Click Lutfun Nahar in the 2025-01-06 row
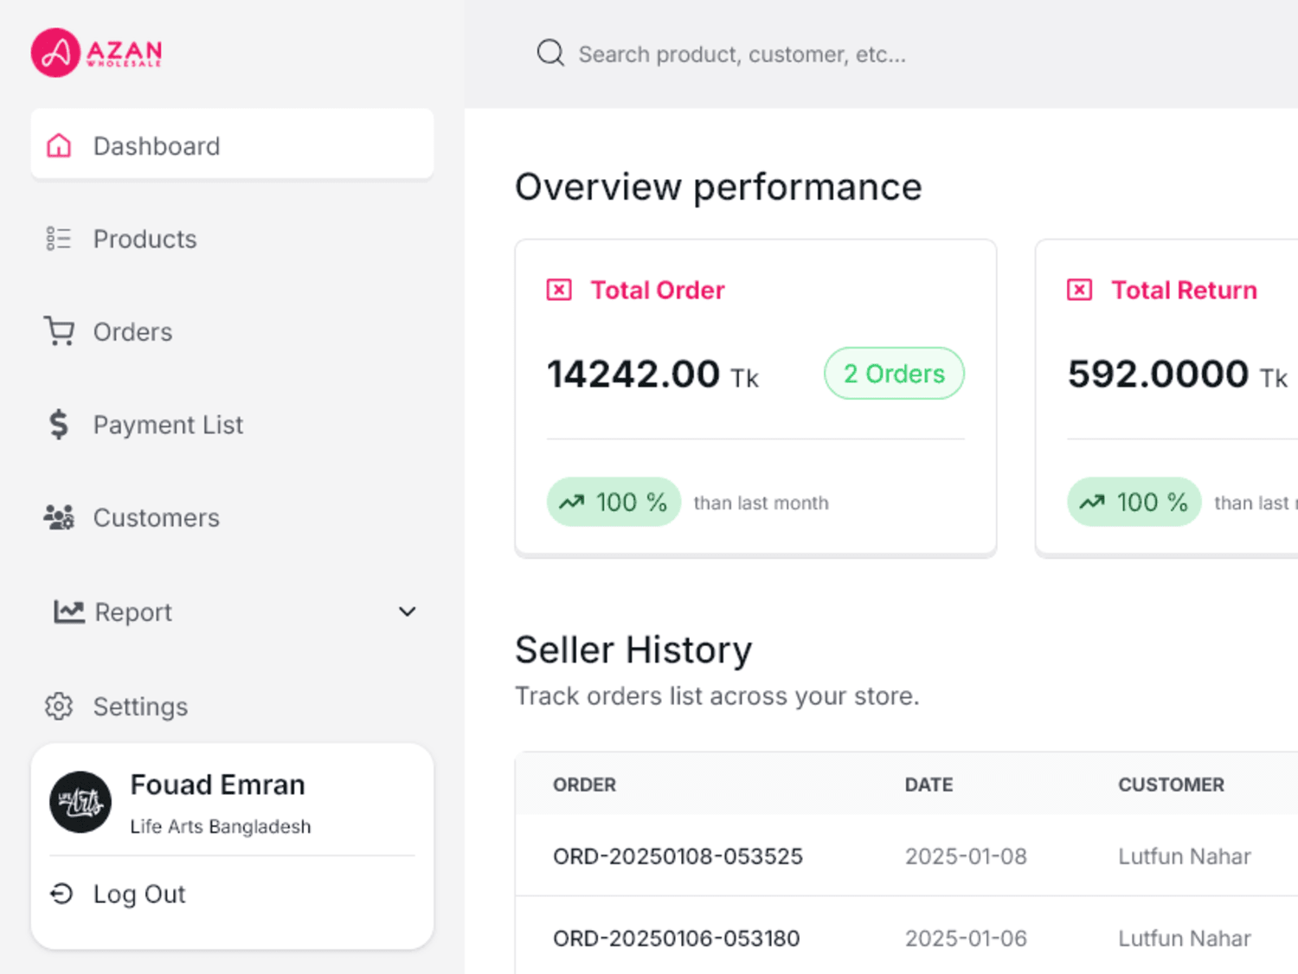The height and width of the screenshot is (974, 1298). point(1184,939)
